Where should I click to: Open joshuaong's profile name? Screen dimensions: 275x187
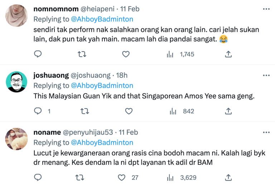click(51, 75)
